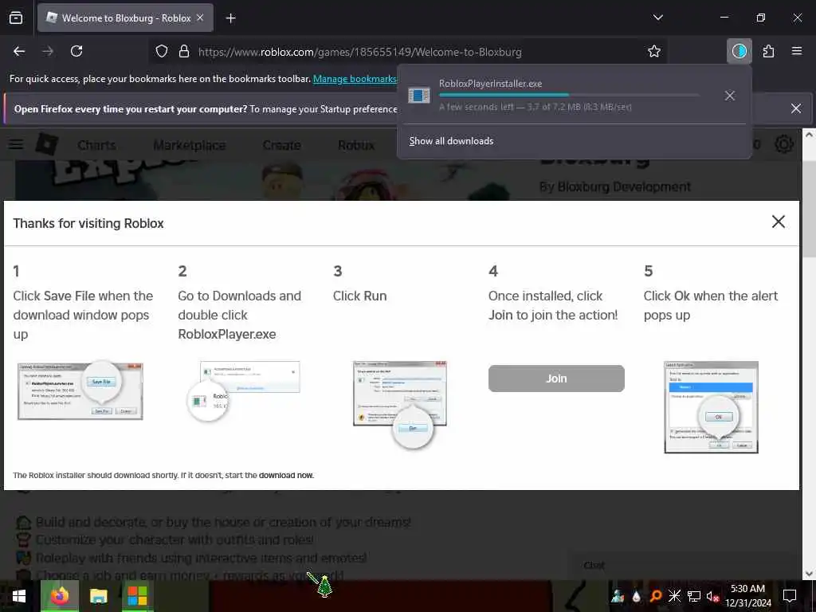816x612 pixels.
Task: Select Welcome to Bloxburg - Roblox tab
Action: pos(125,18)
